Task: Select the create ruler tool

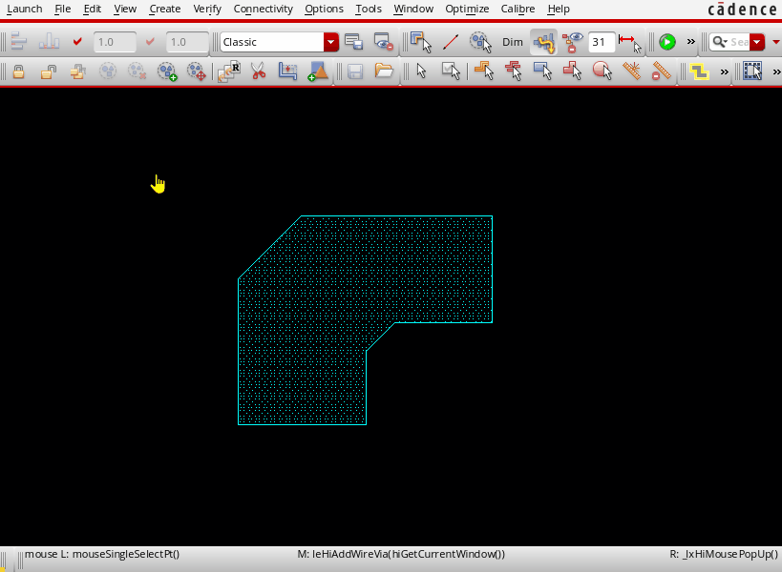Action: point(631,71)
